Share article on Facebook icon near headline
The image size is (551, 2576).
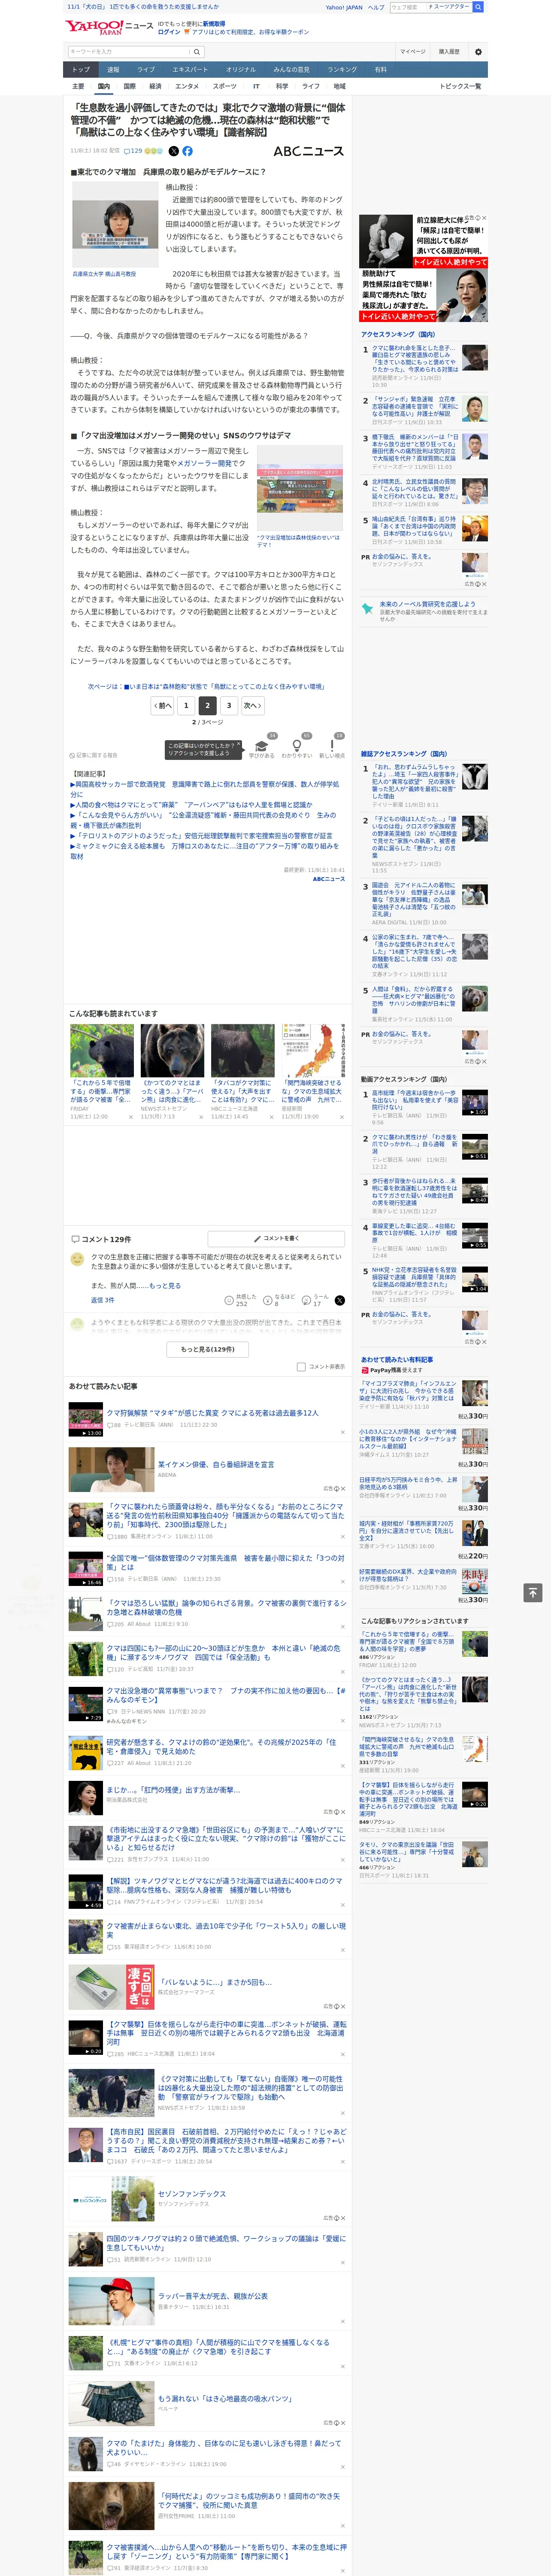(187, 151)
